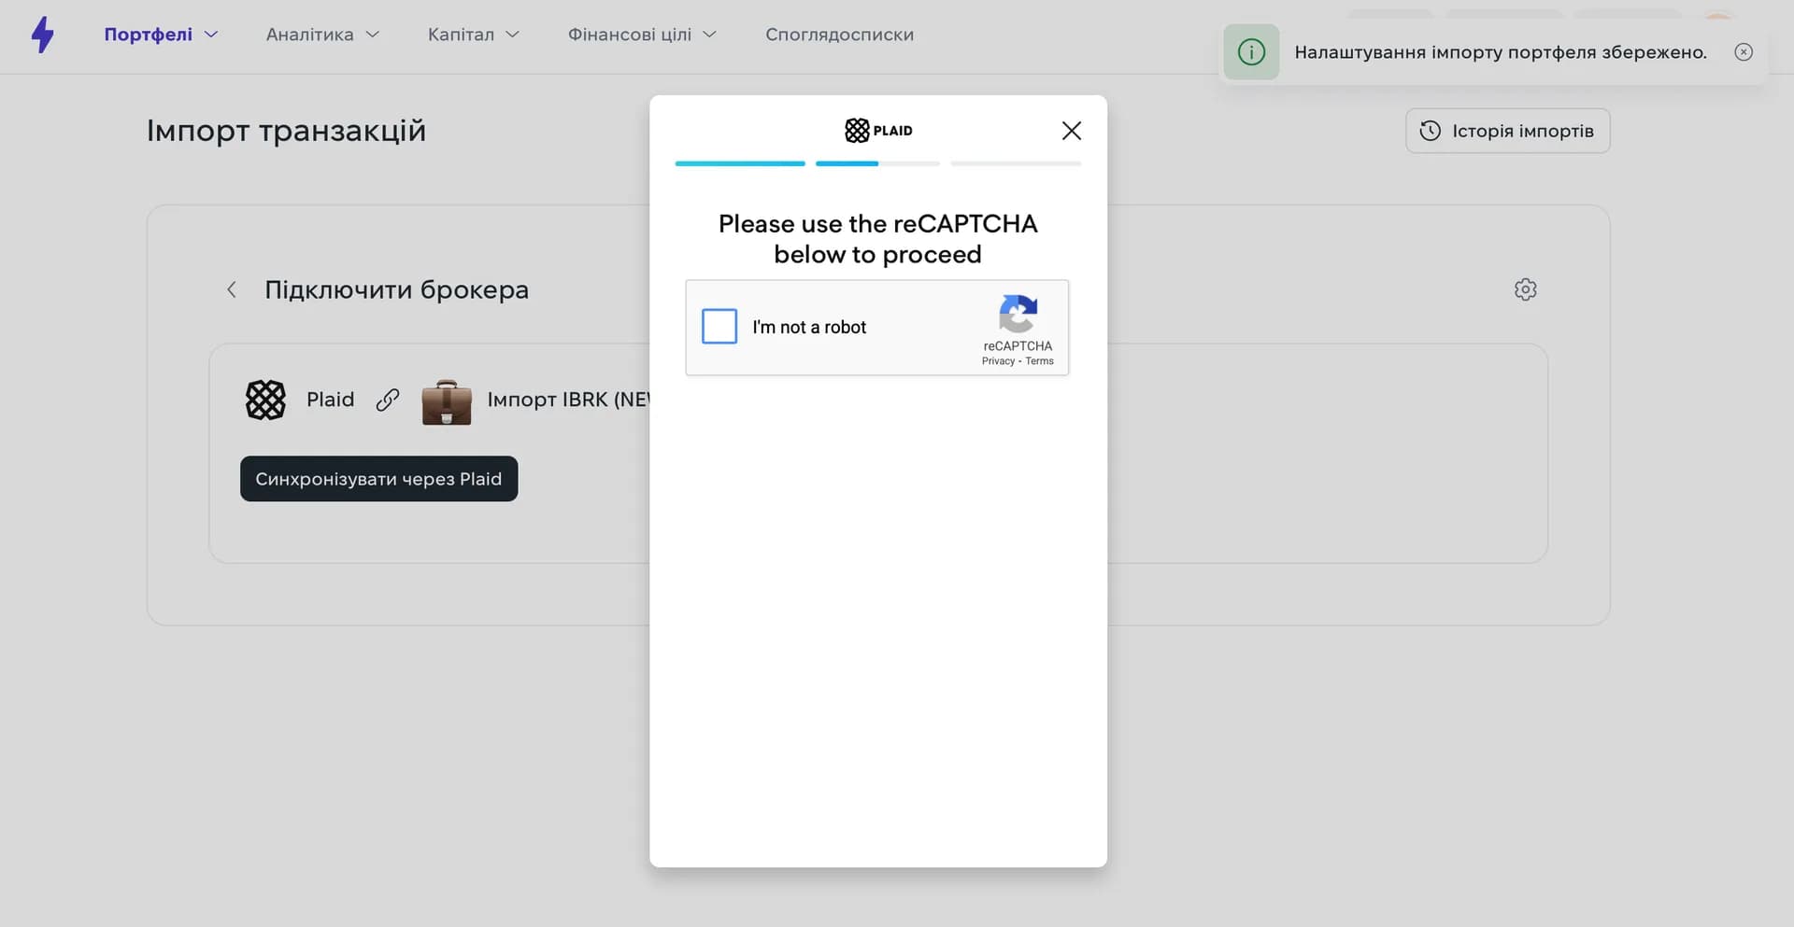Go back with the chevron beside Підключити брокера
The width and height of the screenshot is (1794, 927).
pyautogui.click(x=232, y=289)
